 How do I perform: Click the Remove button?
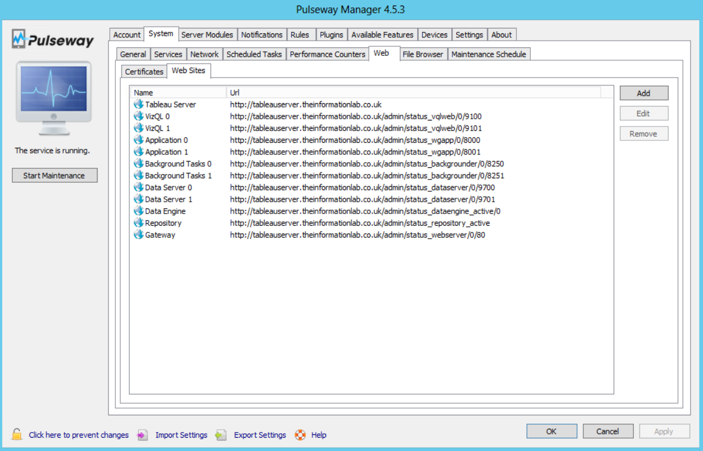coord(643,134)
